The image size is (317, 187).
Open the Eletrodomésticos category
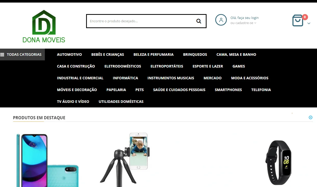(x=123, y=66)
